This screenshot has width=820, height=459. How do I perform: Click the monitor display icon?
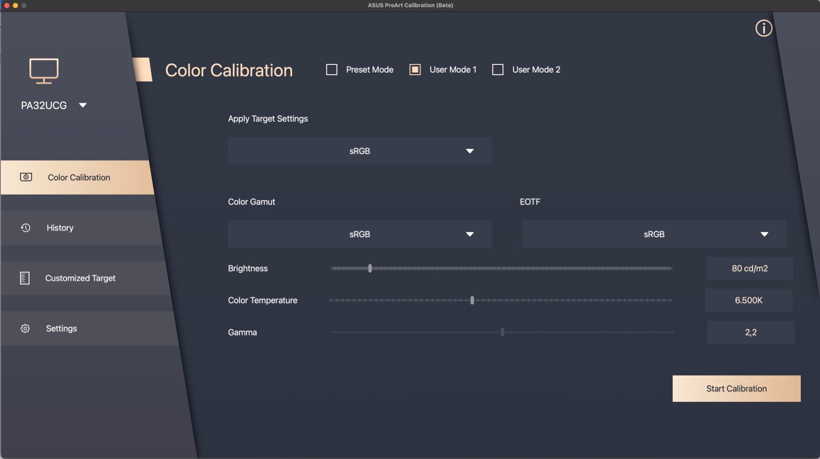[44, 71]
